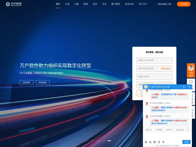Open the 案例 nav menu item
This screenshot has width=196, height=147.
(x=86, y=4)
